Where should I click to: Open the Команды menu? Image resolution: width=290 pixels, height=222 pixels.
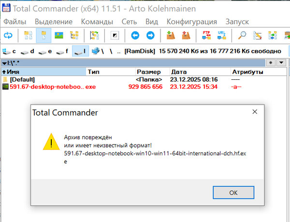[x=97, y=22]
